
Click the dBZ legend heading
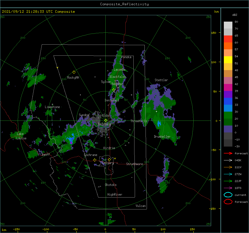(x=235, y=15)
